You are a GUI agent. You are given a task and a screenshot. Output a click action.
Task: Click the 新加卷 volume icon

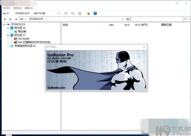click(x=15, y=32)
